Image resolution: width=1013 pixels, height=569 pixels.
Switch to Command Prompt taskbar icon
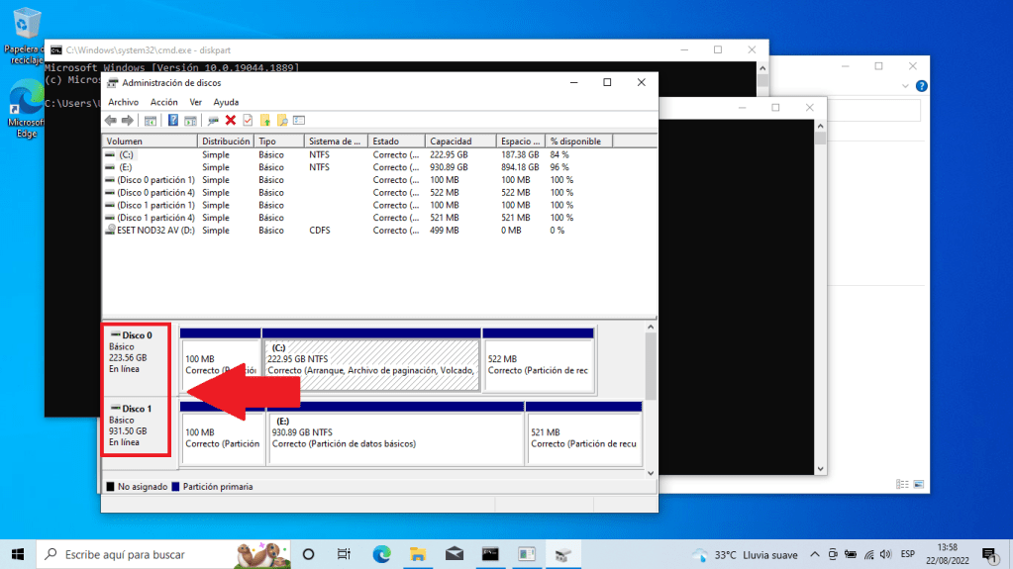point(490,554)
